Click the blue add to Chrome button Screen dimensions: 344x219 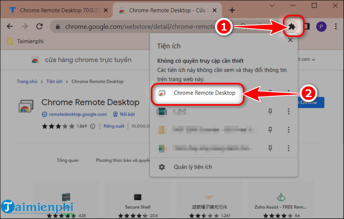pyautogui.click(x=311, y=102)
